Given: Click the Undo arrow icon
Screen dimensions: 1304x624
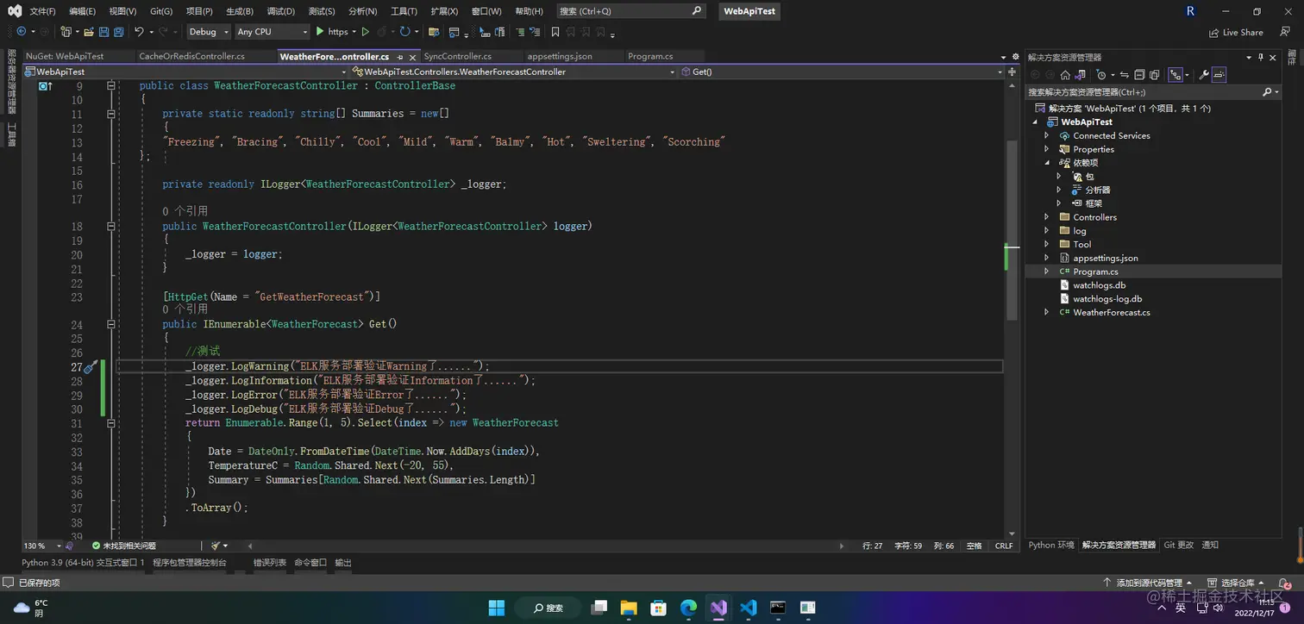Looking at the screenshot, I should [139, 32].
